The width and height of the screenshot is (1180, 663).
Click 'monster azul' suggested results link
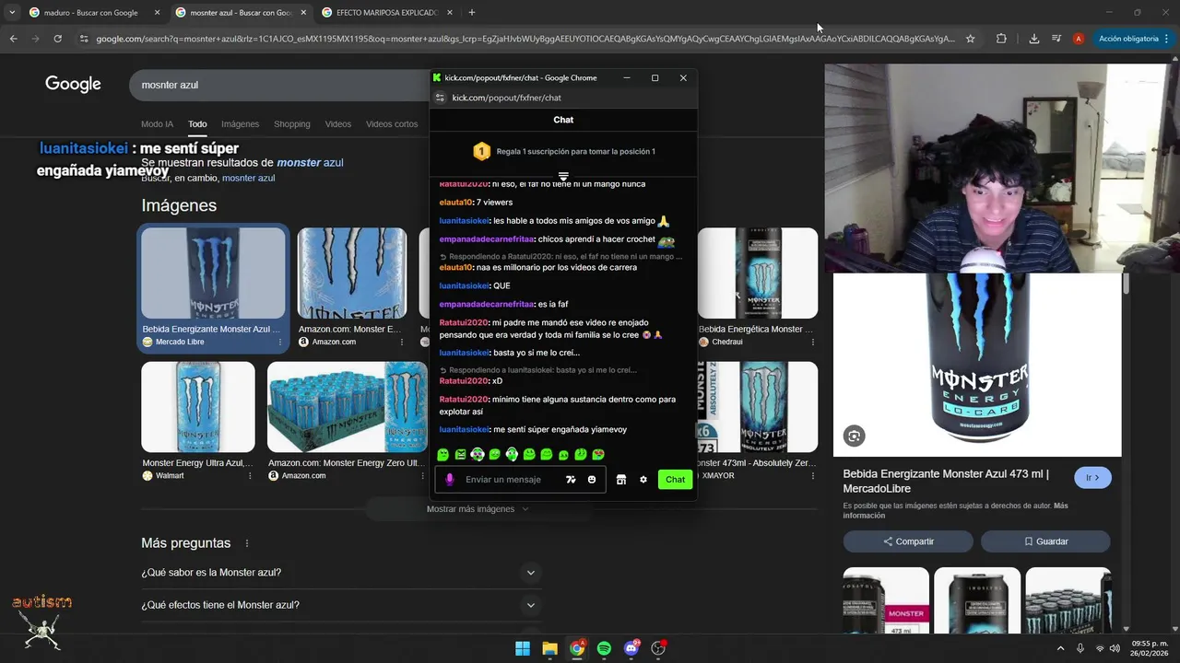(x=310, y=162)
